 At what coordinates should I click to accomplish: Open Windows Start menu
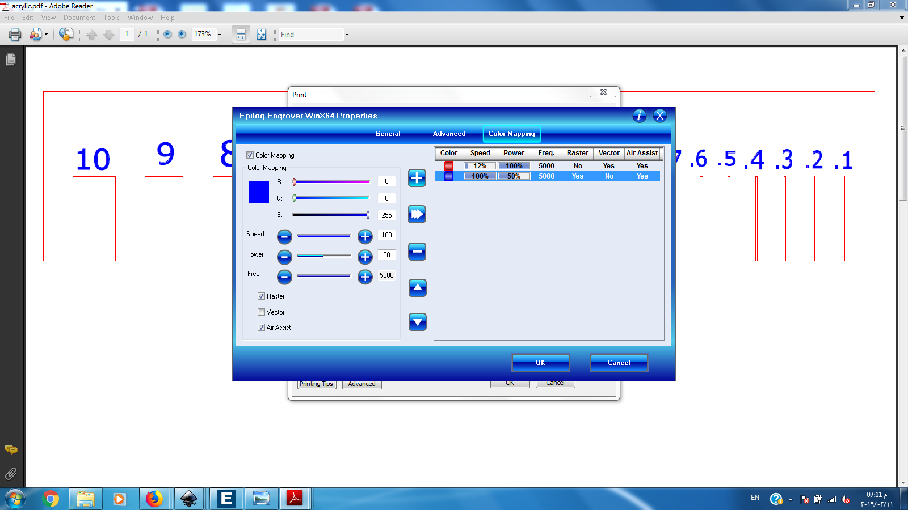(15, 499)
